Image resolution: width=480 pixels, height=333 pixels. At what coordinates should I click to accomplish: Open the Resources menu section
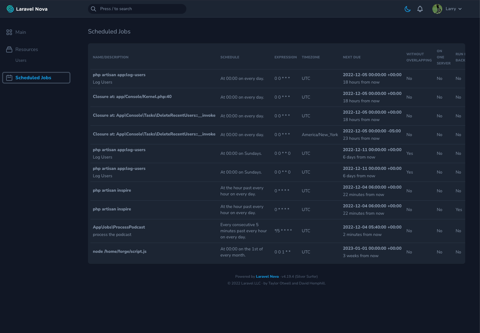[x=27, y=49]
